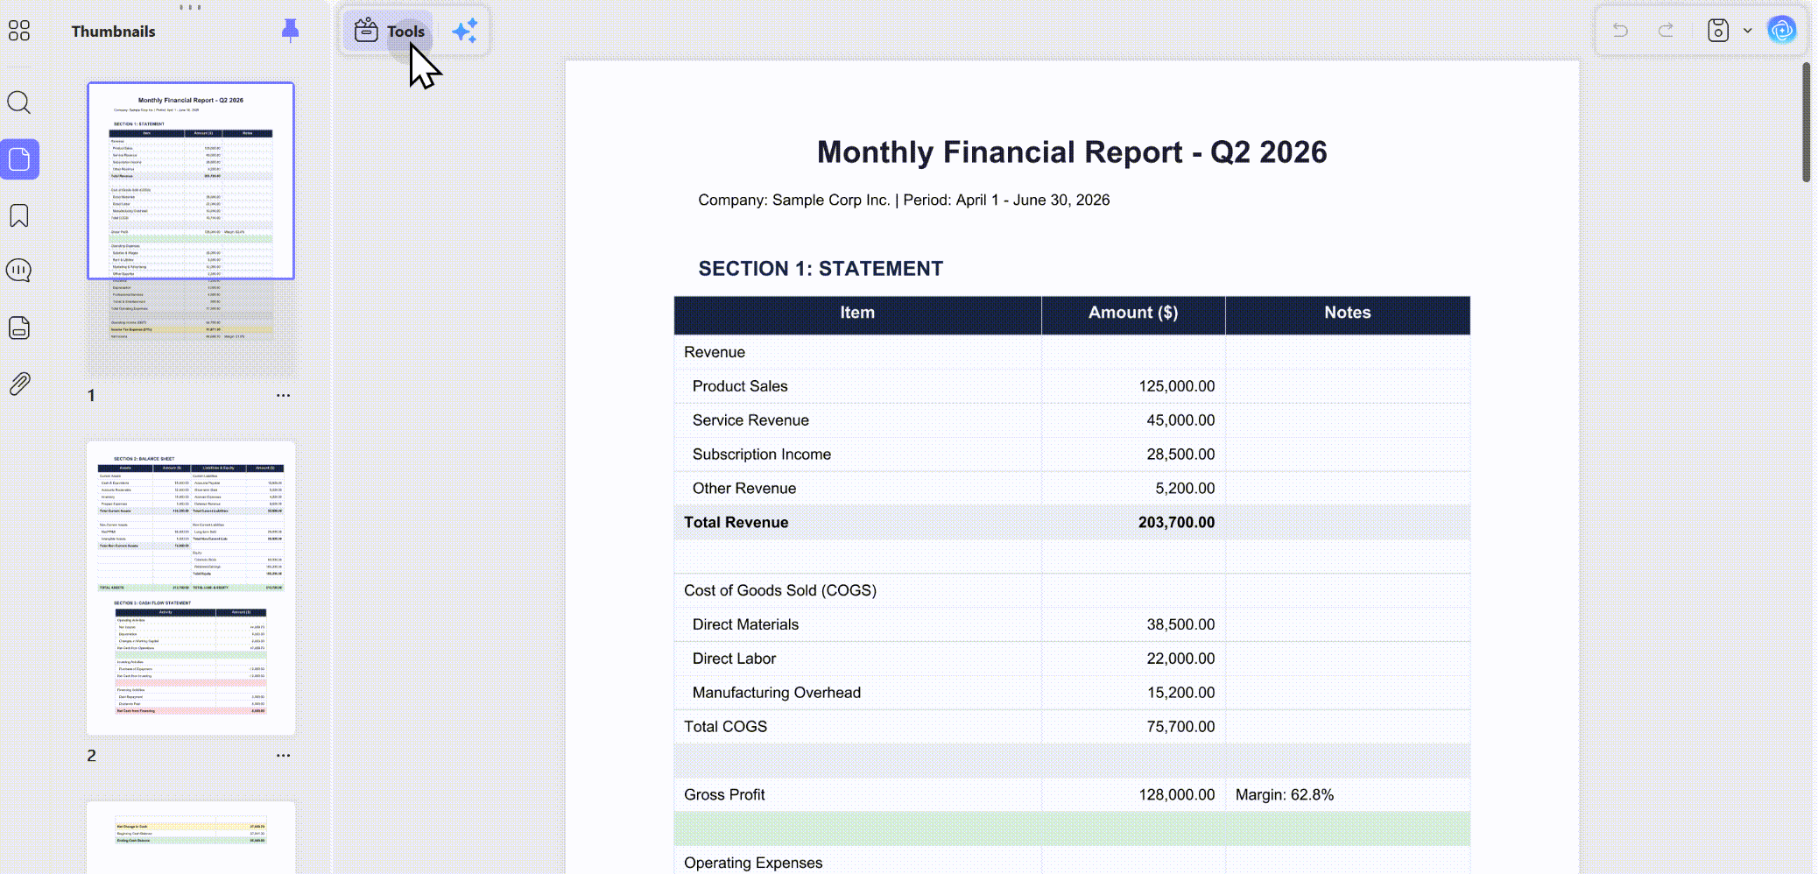The height and width of the screenshot is (874, 1818).
Task: Click the redo arrow icon
Action: (1666, 31)
